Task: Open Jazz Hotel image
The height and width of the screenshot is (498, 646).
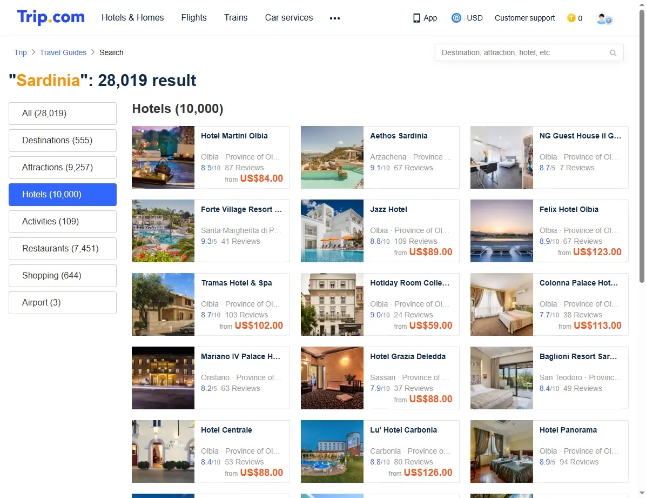Action: (x=332, y=231)
